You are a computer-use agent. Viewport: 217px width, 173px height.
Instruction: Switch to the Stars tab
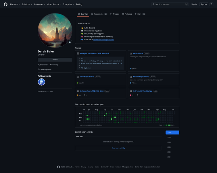[140, 14]
